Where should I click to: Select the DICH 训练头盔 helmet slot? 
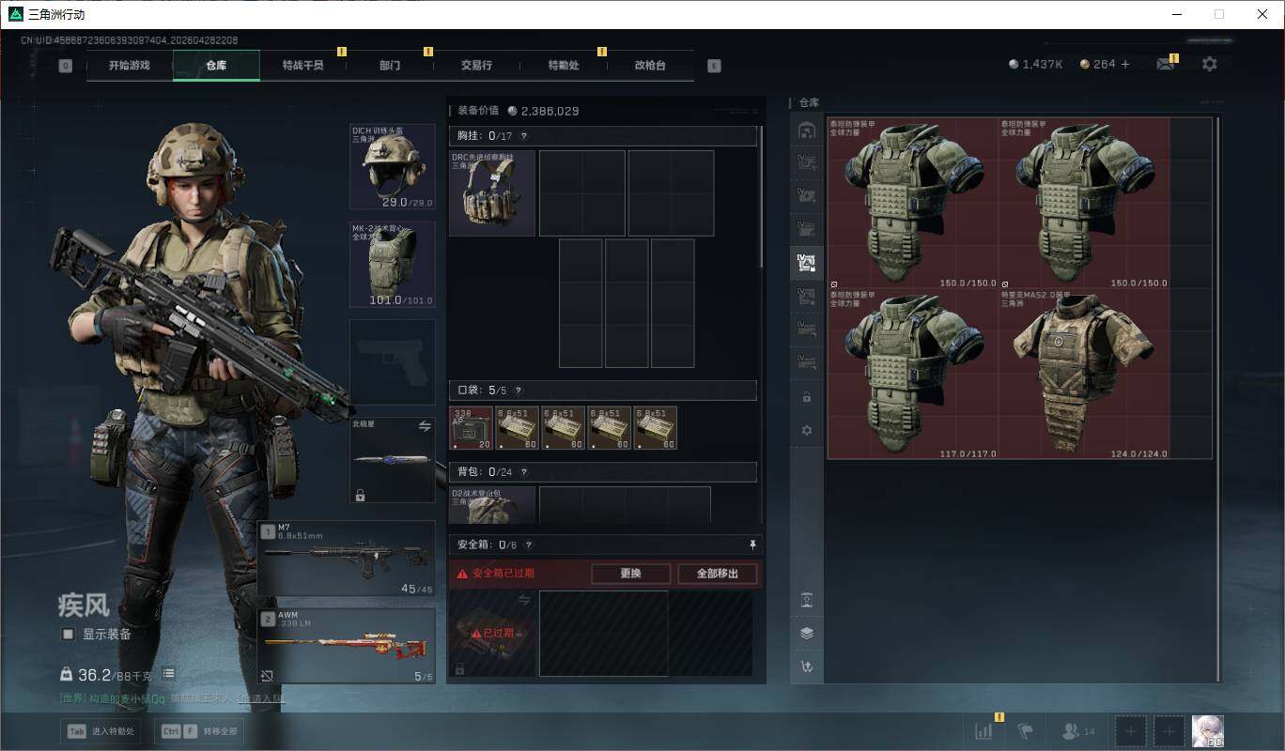point(393,166)
